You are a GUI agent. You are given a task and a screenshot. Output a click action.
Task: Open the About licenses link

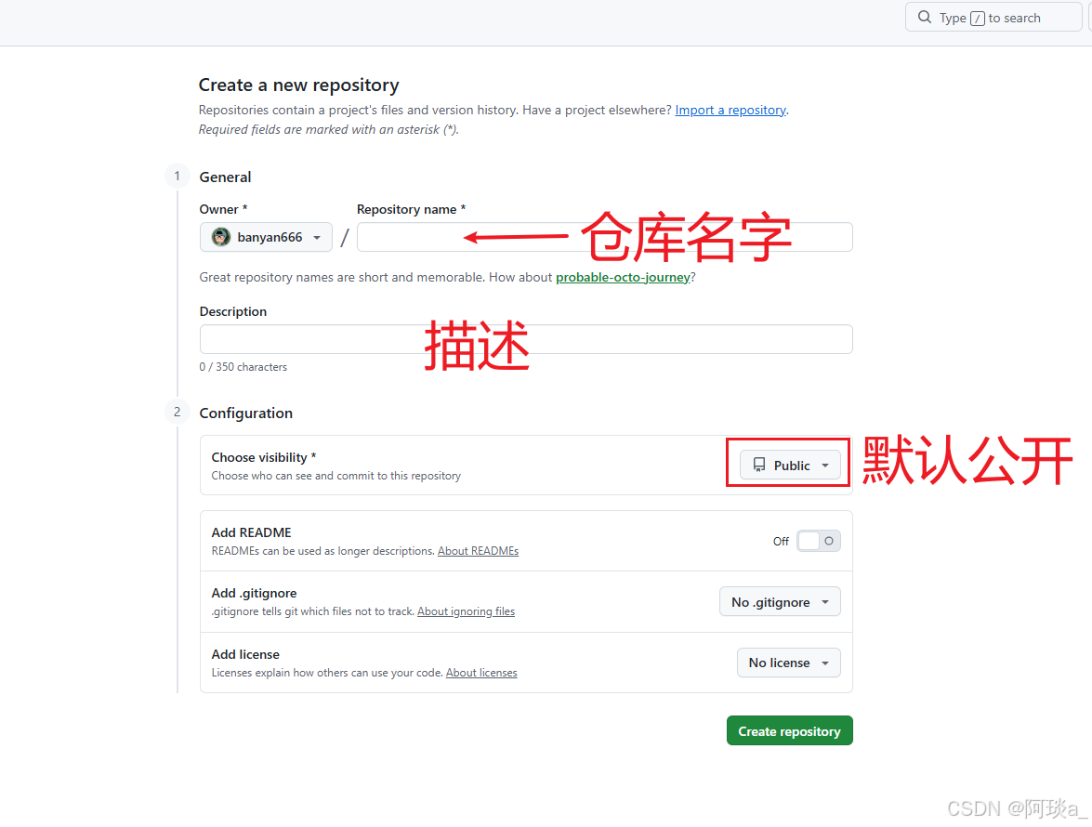[x=481, y=673]
